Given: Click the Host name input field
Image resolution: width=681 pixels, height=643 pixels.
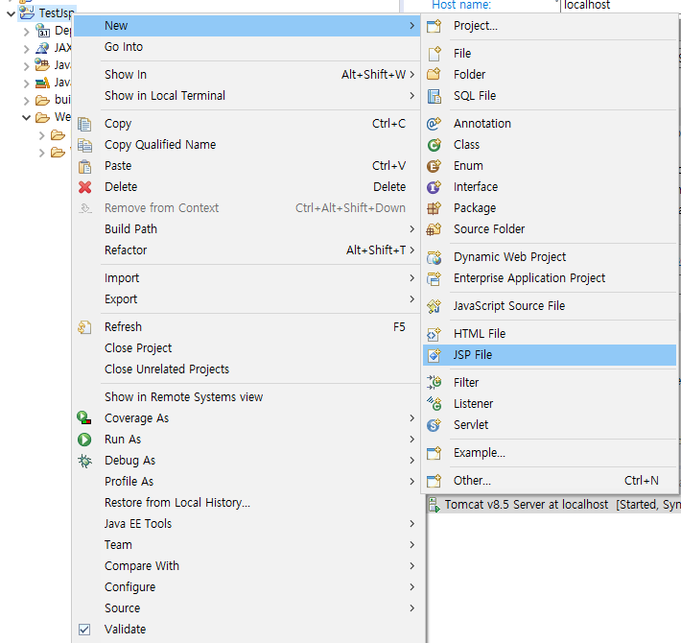Looking at the screenshot, I should pos(621,6).
